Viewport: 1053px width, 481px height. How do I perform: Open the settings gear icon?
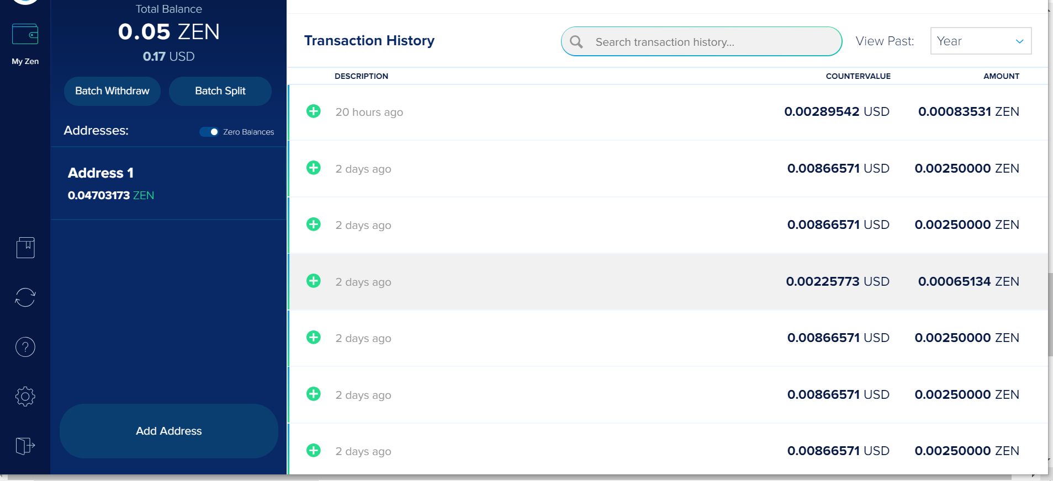point(25,396)
